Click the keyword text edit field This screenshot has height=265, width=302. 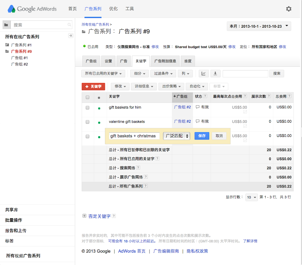[x=135, y=136]
